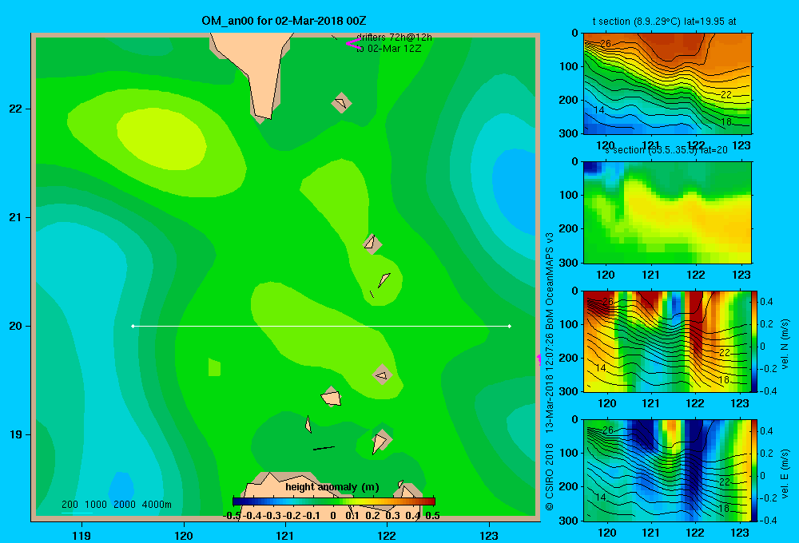Click the right endpoint of the white section line
The height and width of the screenshot is (543, 799).
(510, 326)
